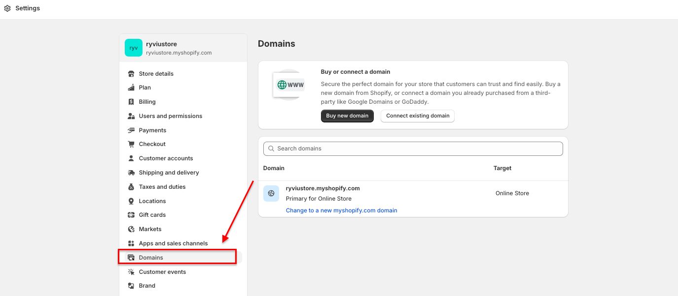The image size is (678, 296).
Task: Click the Domain column header
Action: tap(274, 168)
